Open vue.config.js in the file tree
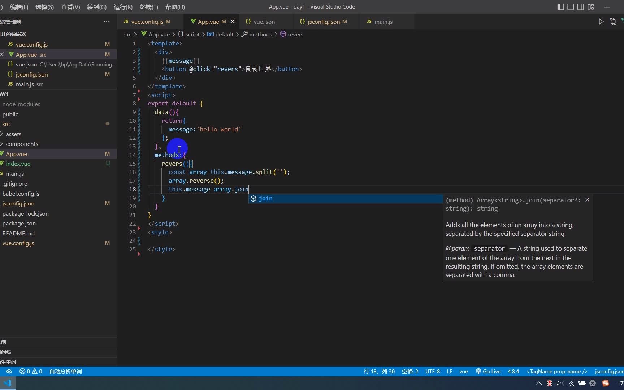624x390 pixels. tap(58, 243)
